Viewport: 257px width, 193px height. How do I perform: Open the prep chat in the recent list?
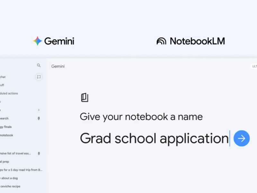tap(5, 162)
